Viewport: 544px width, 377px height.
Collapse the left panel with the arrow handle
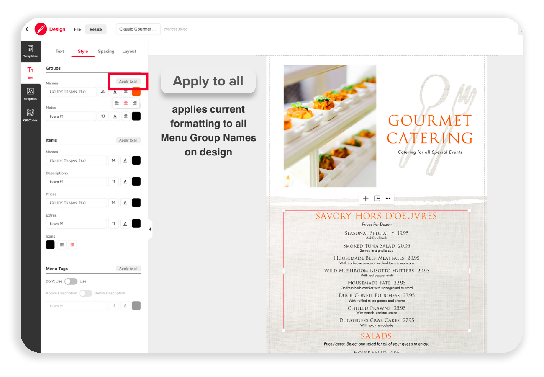click(x=150, y=229)
